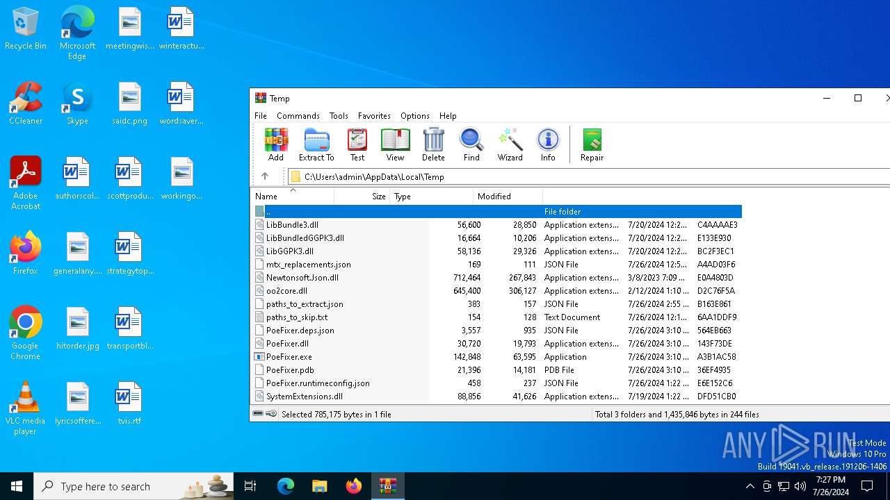Open the View toolbar icon
Screen dimensions: 890x500
[x=395, y=144]
